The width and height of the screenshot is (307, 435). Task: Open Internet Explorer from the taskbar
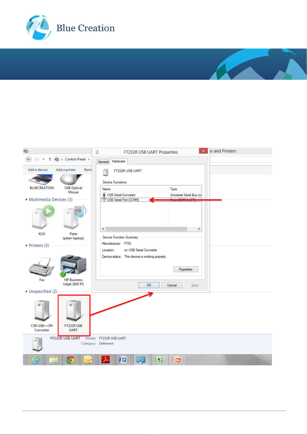tap(35, 360)
